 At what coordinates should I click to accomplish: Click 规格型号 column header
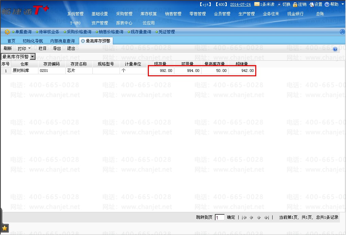point(106,64)
